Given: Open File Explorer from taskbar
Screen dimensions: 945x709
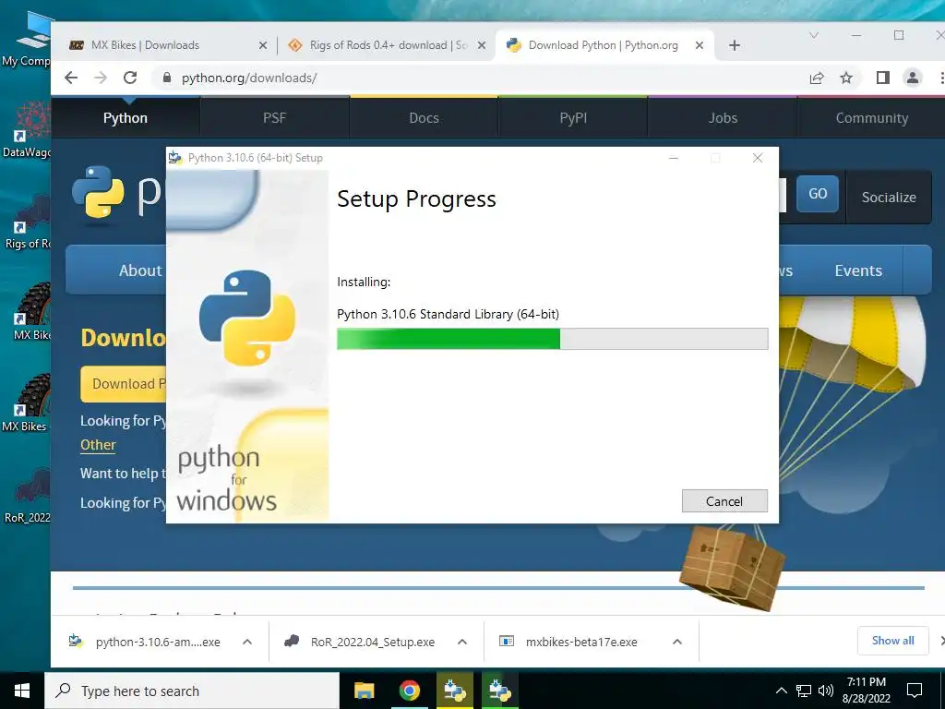Looking at the screenshot, I should [x=364, y=691].
